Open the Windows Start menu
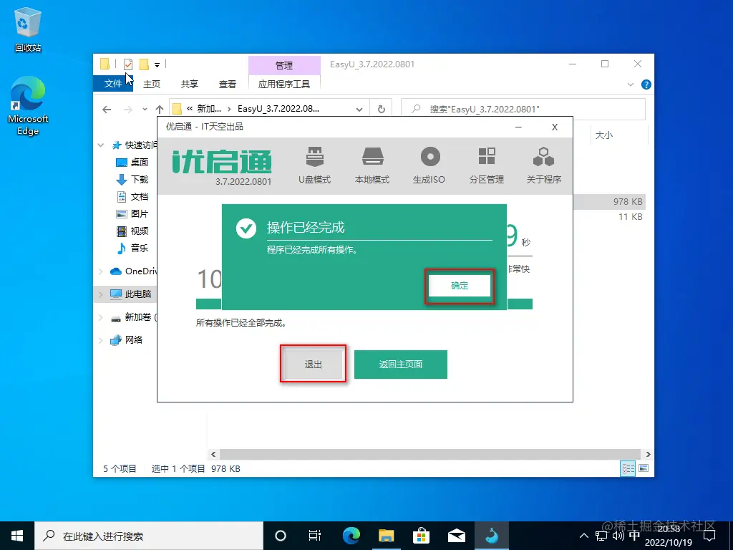733x550 pixels. click(17, 536)
